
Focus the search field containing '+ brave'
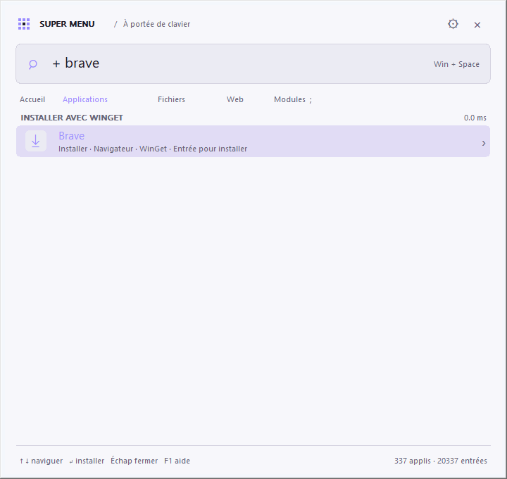[253, 63]
